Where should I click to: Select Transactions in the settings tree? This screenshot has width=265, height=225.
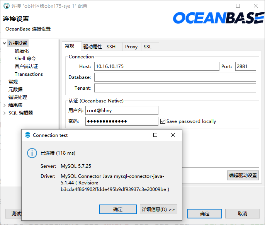pyautogui.click(x=29, y=74)
